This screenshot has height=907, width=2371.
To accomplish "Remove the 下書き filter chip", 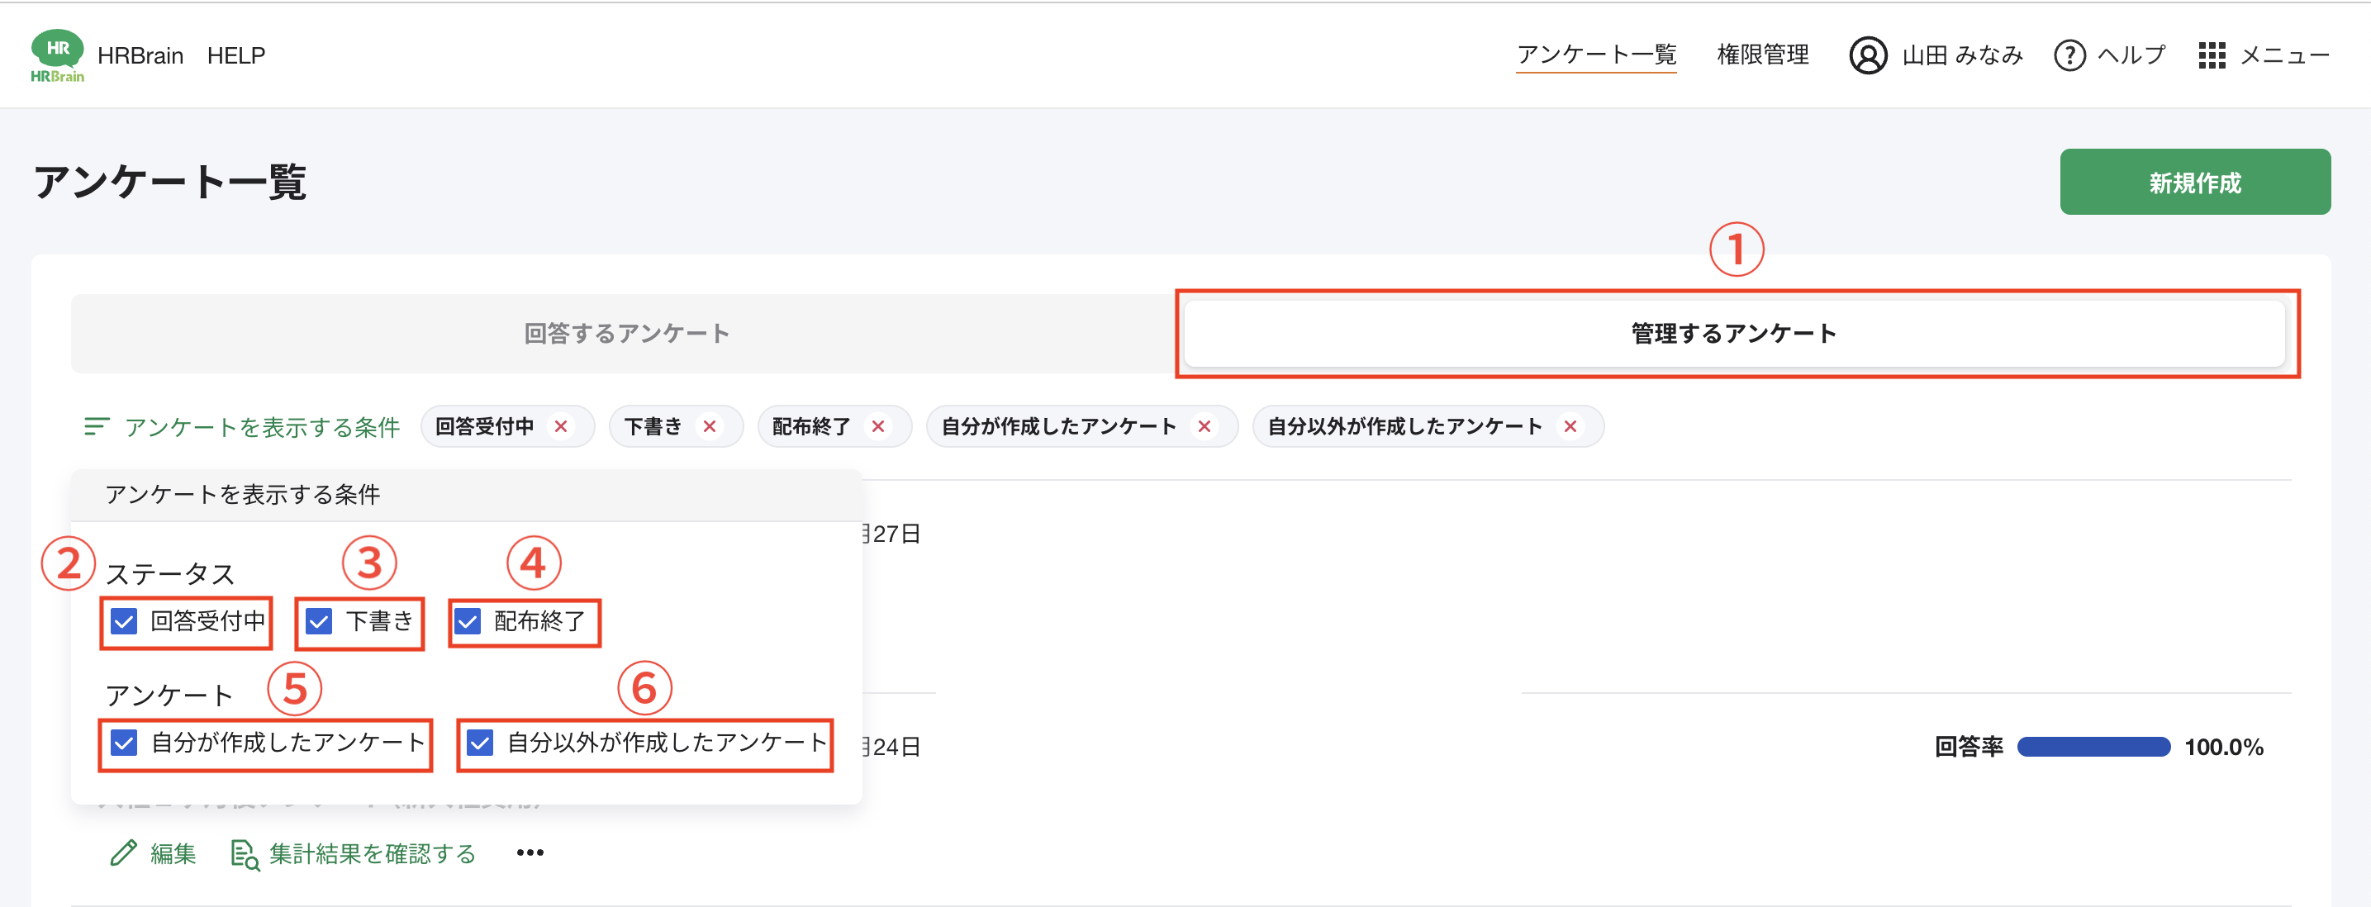I will click(x=709, y=426).
